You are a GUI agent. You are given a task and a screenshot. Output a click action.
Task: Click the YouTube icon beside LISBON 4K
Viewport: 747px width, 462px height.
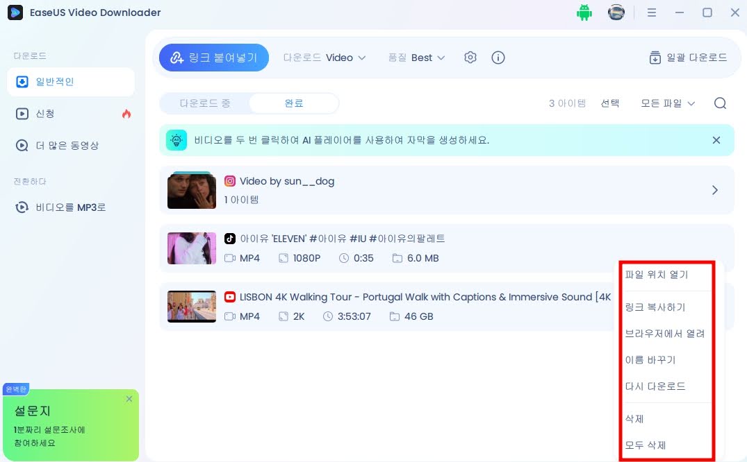click(229, 297)
